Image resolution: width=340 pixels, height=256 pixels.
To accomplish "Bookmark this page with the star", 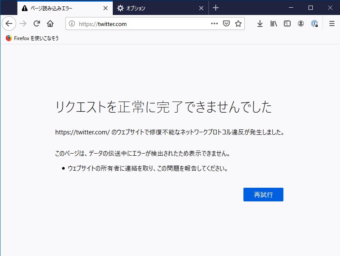I will coord(238,23).
